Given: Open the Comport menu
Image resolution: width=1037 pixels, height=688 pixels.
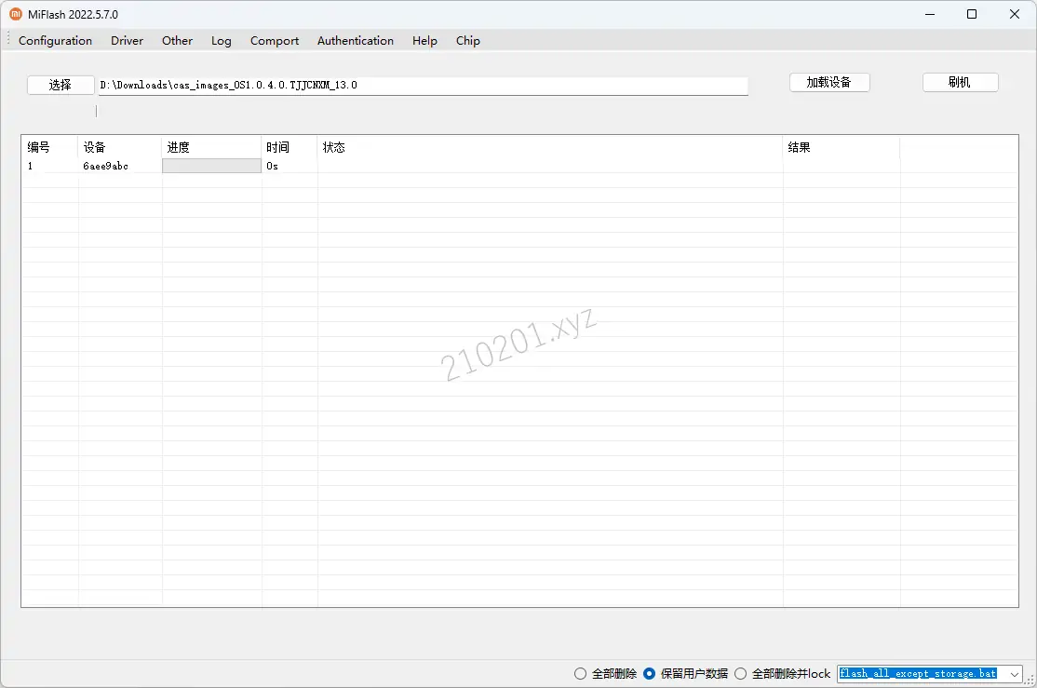Looking at the screenshot, I should pos(275,40).
